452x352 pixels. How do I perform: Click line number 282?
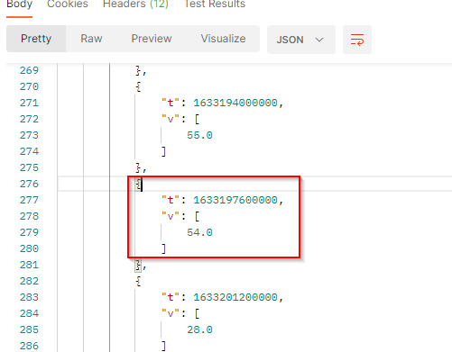tap(29, 281)
